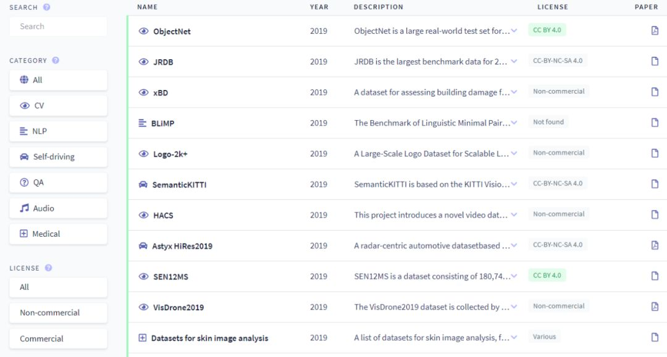Screen dimensions: 667x357
Task: Click the CC BY 4.0 badge for ObjectNet
Action: 547,30
